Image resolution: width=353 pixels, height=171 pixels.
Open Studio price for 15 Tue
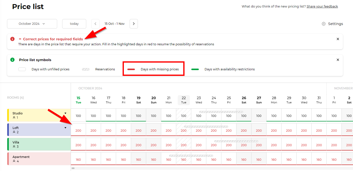pos(78,116)
